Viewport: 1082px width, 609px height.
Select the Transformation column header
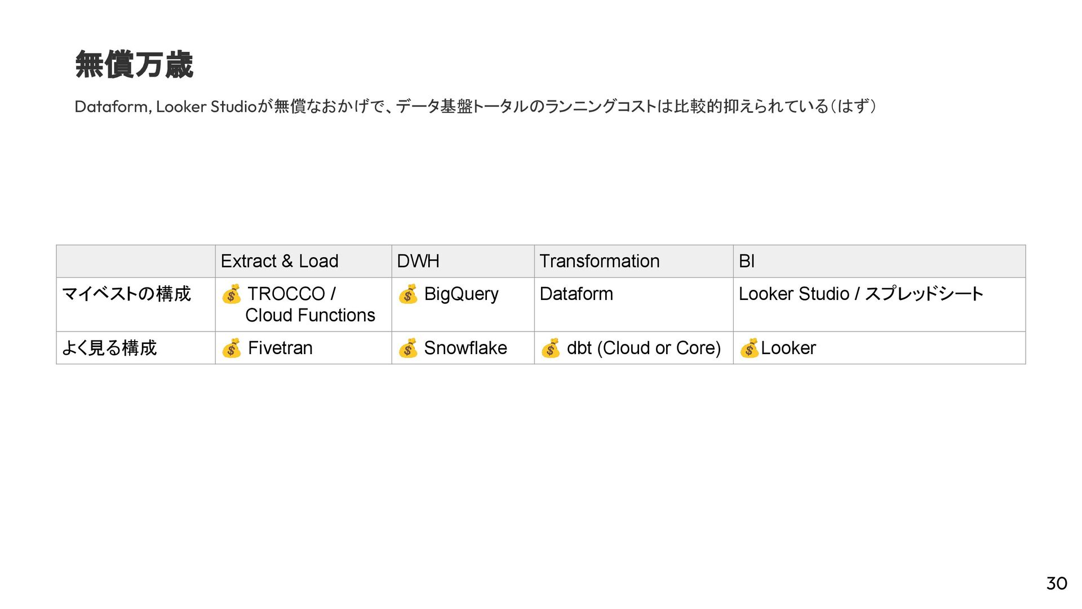[599, 261]
